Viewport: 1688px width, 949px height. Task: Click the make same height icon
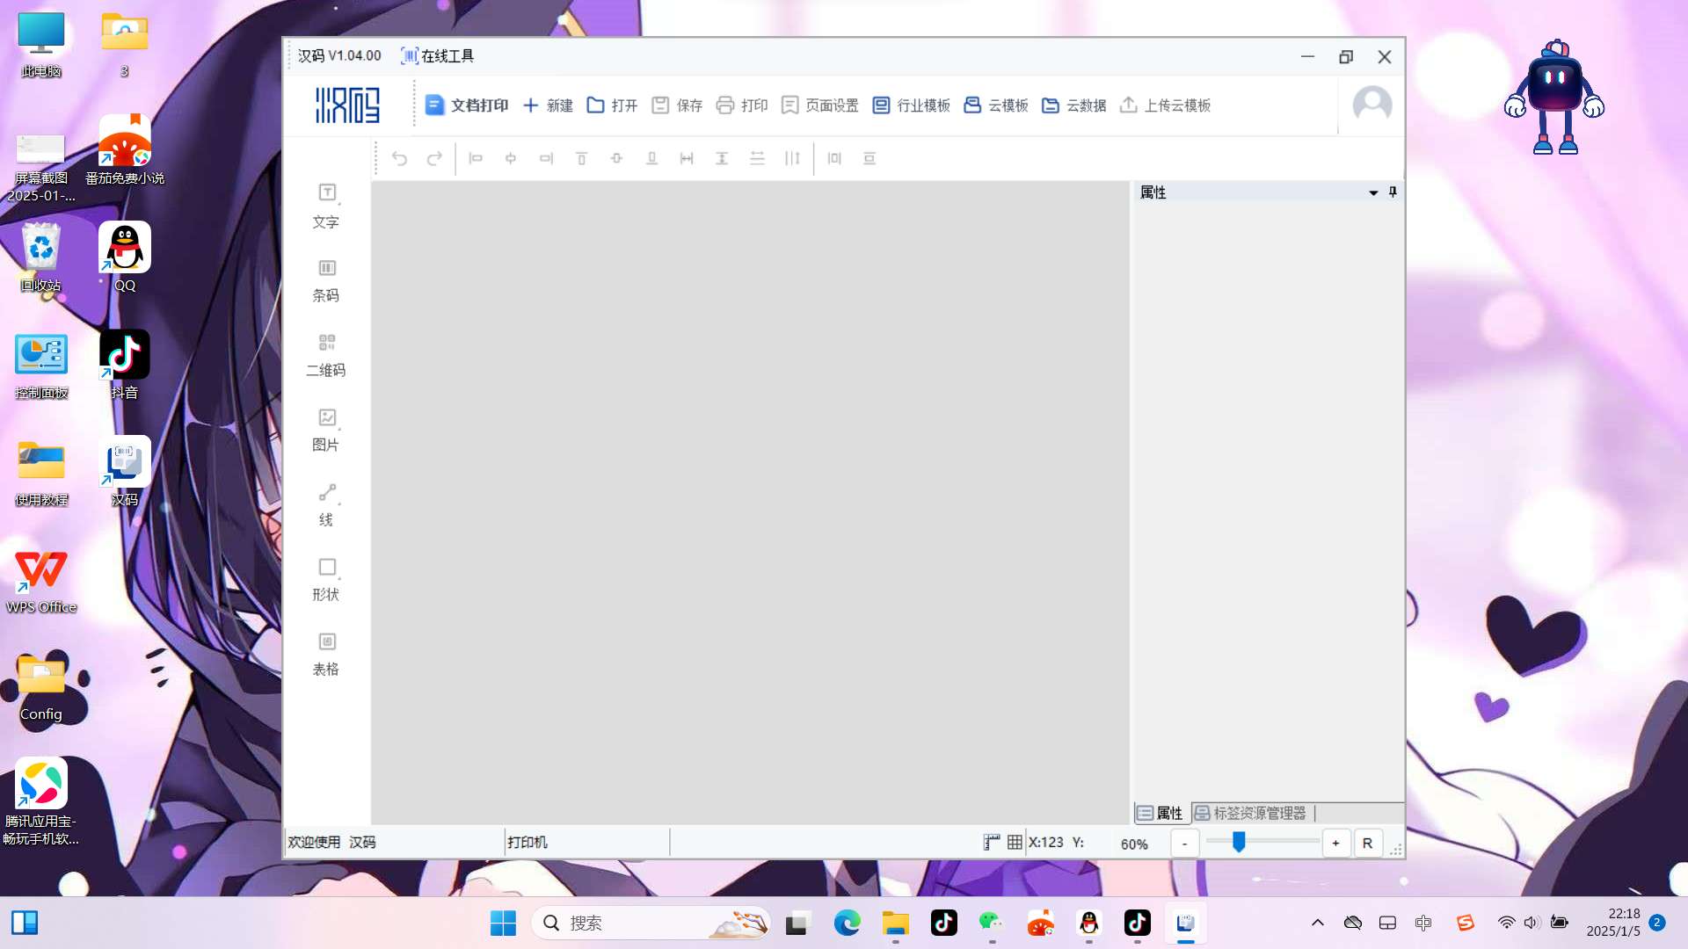coord(722,158)
